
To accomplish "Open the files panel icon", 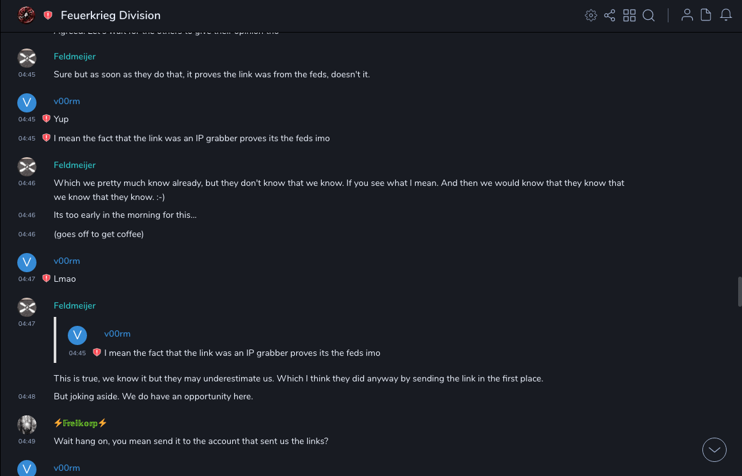I will coord(706,15).
